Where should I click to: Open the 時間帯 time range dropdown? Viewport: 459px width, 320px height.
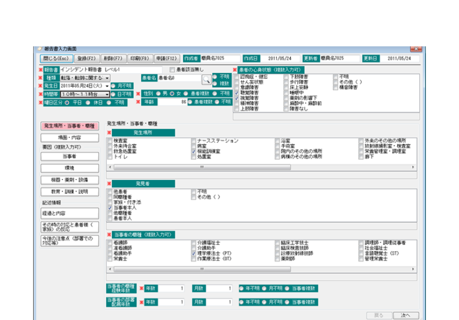107,94
